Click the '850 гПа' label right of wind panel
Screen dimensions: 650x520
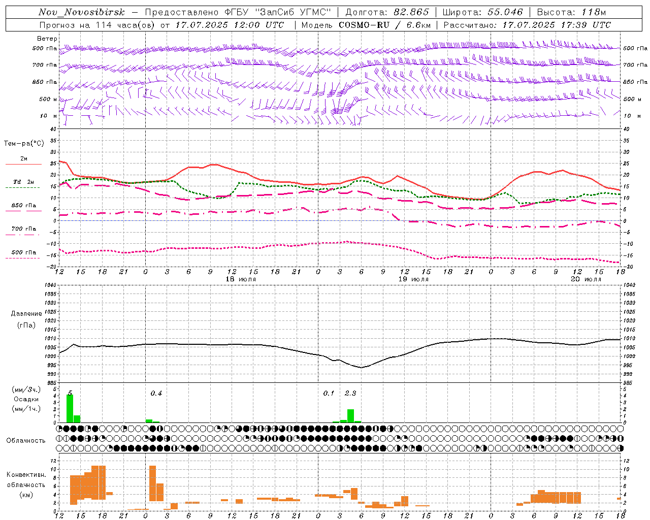click(635, 82)
